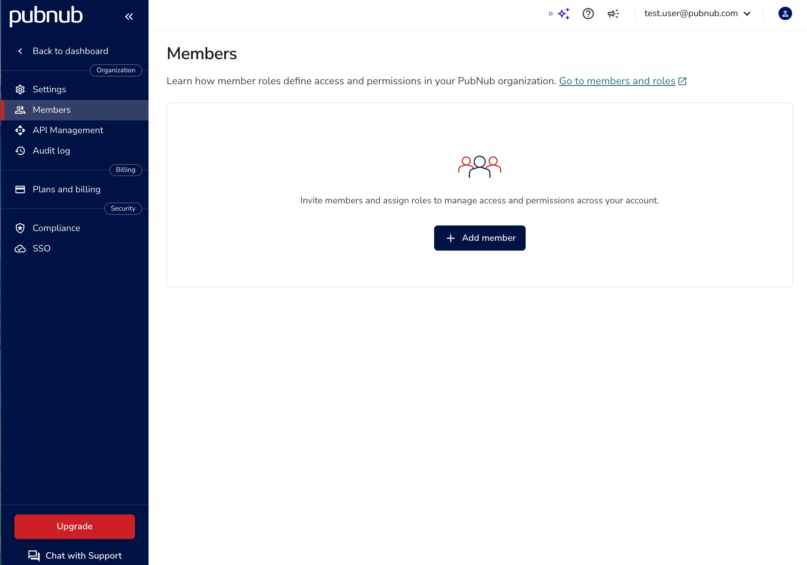Expand the test.user@pubnub.com account dropdown

tap(698, 14)
